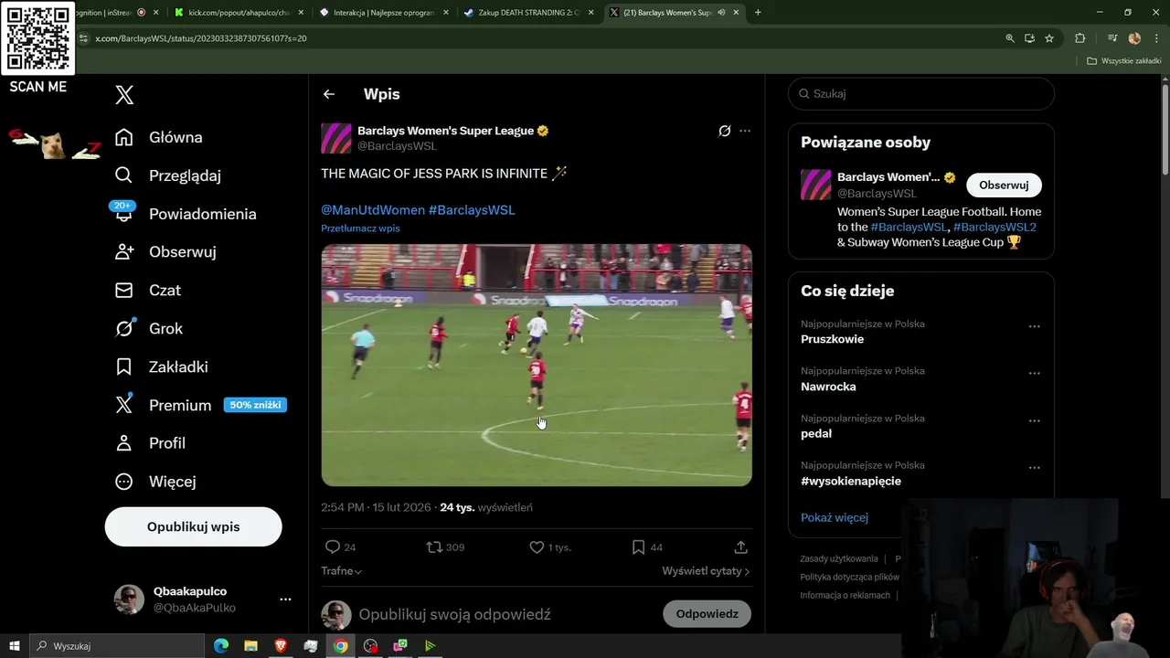Open Zakładki bookmarks
The height and width of the screenshot is (658, 1170).
click(161, 366)
